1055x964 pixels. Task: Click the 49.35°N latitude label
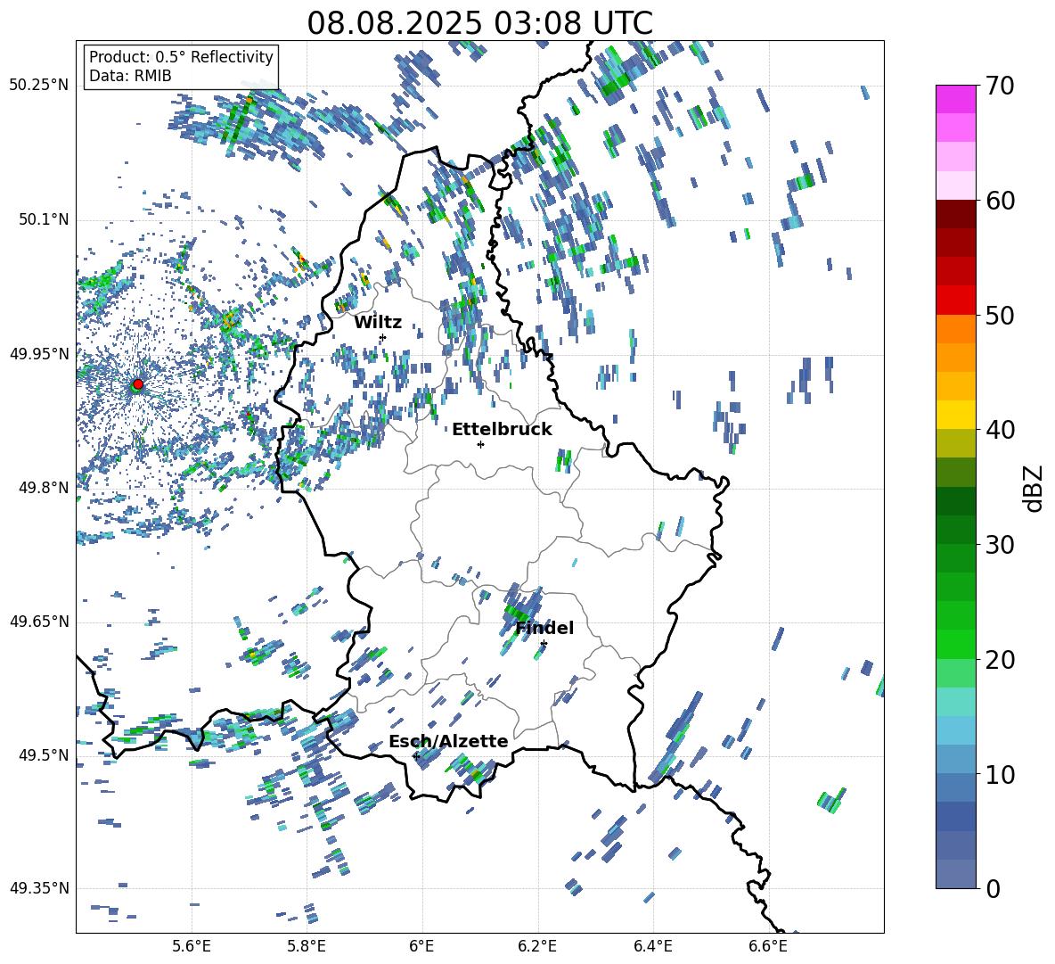[39, 888]
